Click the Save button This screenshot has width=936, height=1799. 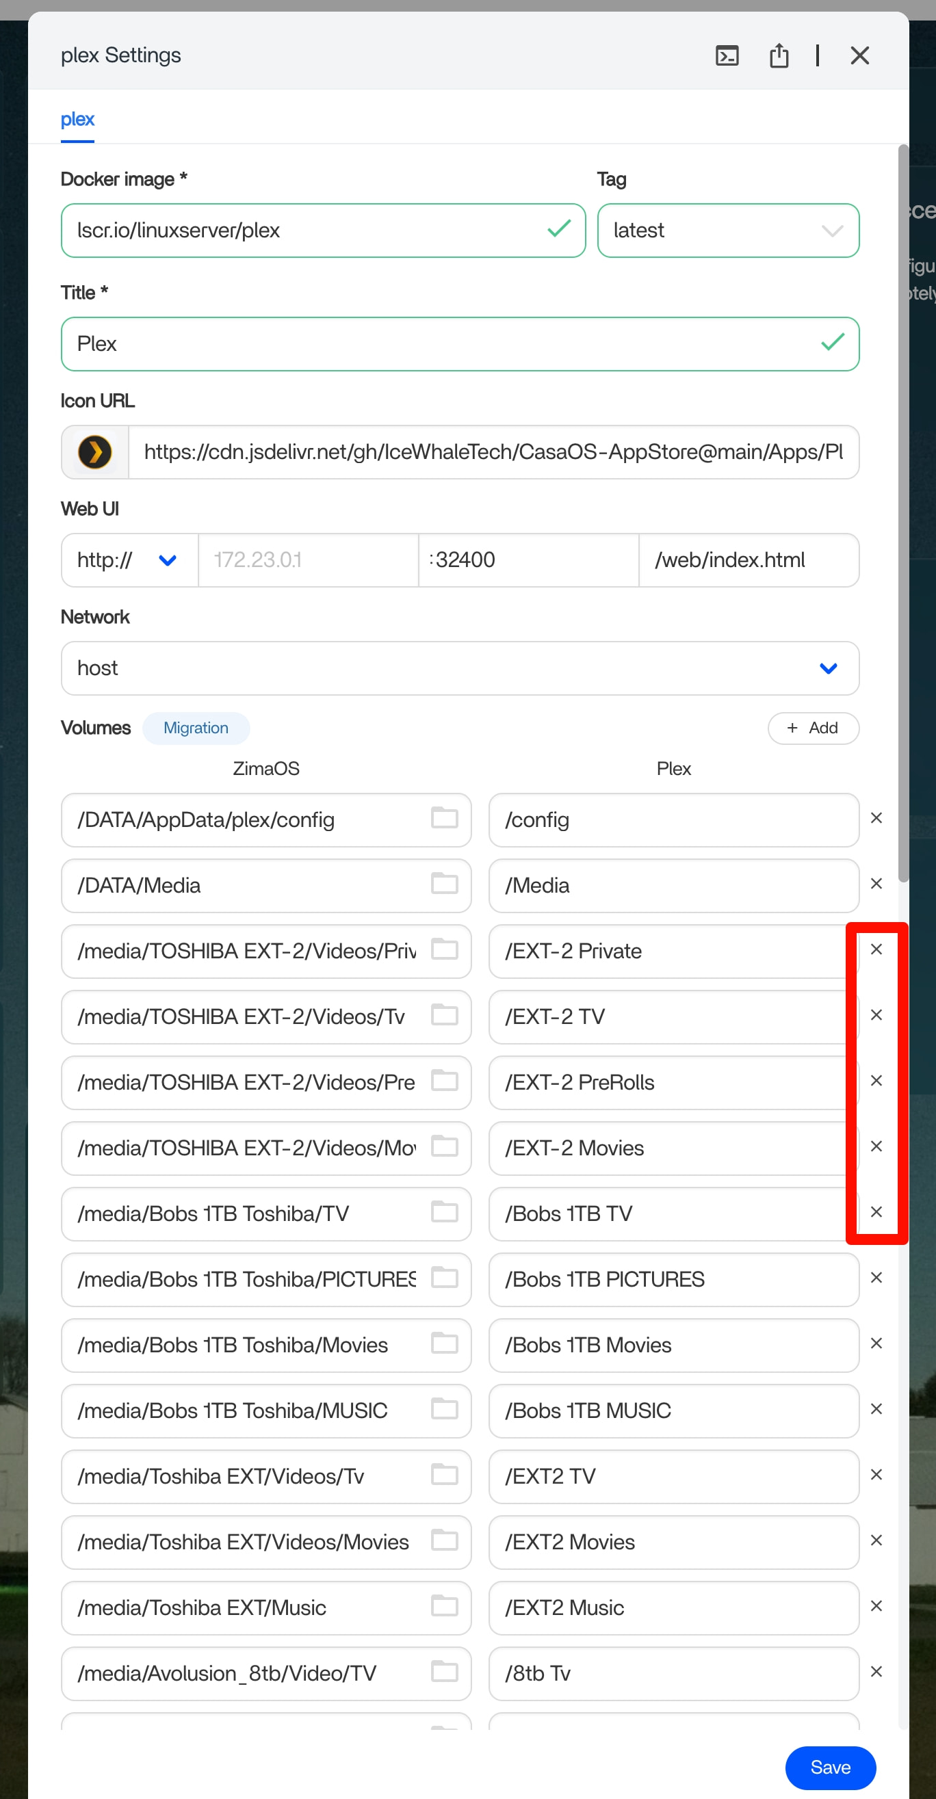click(830, 1767)
